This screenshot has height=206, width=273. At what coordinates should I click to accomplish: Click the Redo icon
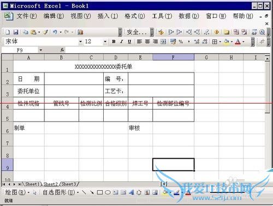pos(67,32)
